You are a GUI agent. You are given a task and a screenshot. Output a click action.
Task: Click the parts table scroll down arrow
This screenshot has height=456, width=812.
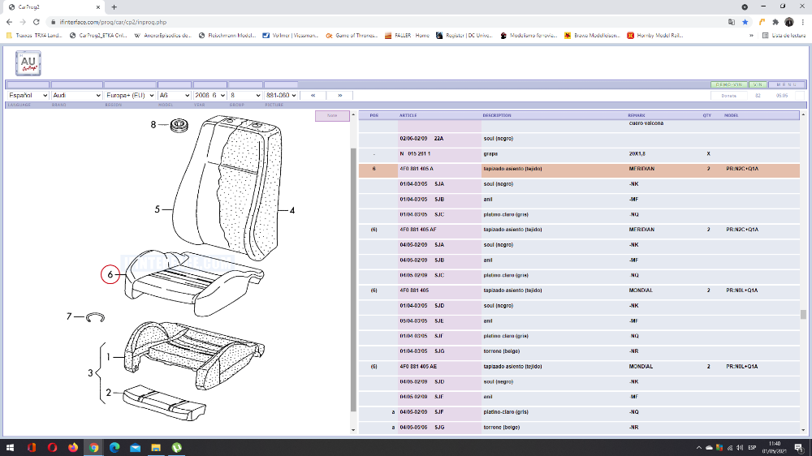[803, 429]
